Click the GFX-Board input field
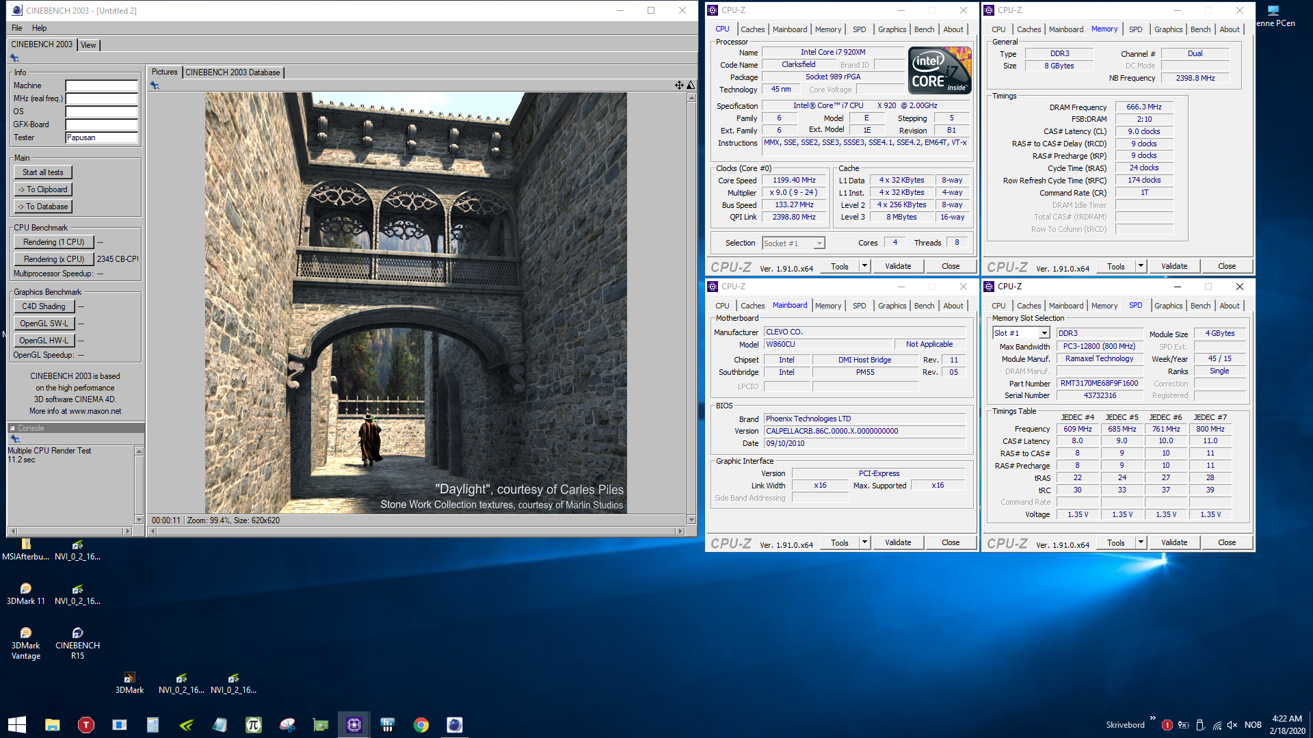The width and height of the screenshot is (1313, 738). pos(102,124)
